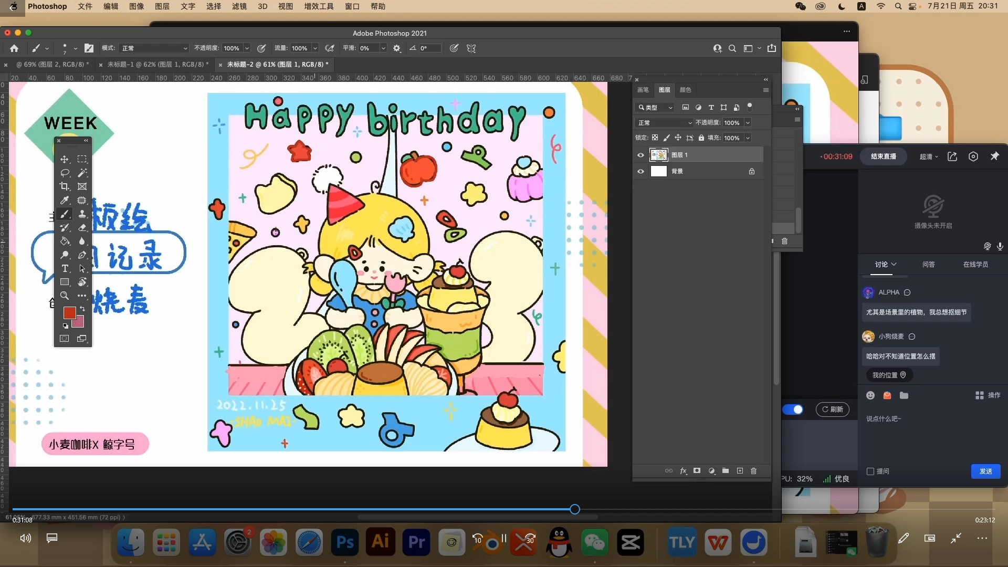The height and width of the screenshot is (567, 1008).
Task: Delete layer with trash icon in layers panel
Action: tap(753, 471)
